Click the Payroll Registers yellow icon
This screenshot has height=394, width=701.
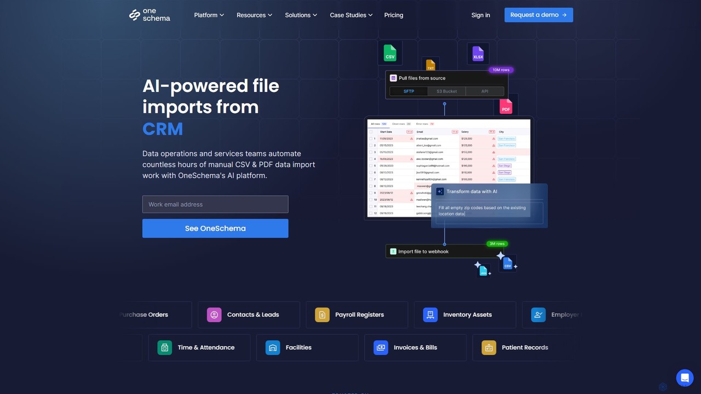(322, 315)
